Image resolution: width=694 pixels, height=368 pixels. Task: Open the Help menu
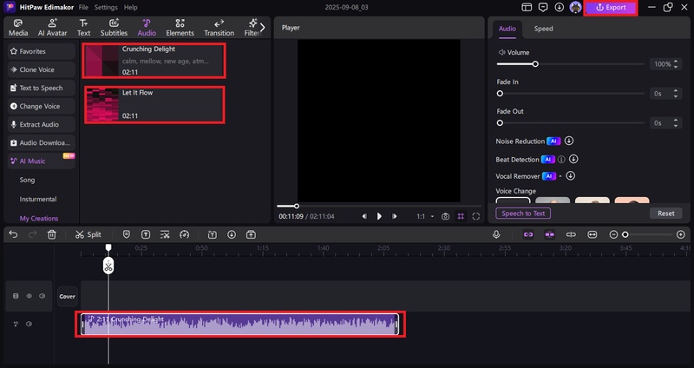click(131, 8)
